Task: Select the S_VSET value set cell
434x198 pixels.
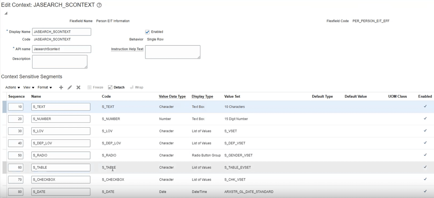Action: [x=231, y=131]
